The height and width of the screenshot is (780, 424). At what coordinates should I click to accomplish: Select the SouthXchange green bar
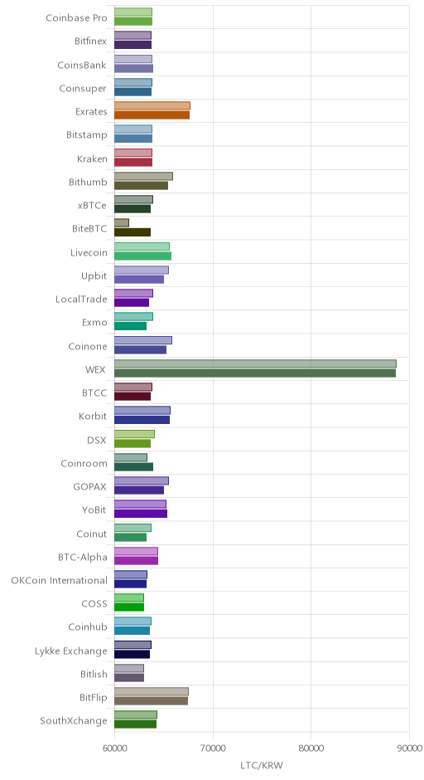[x=136, y=724]
